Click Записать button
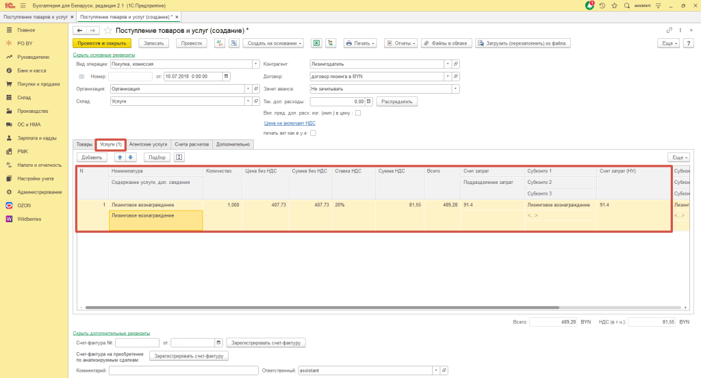The height and width of the screenshot is (378, 701). 154,43
